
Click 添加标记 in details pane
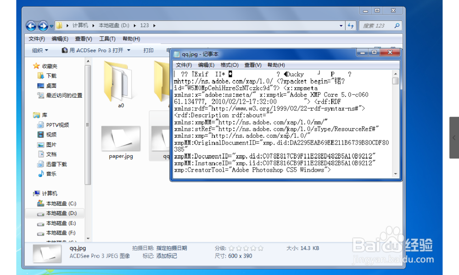[167, 256]
